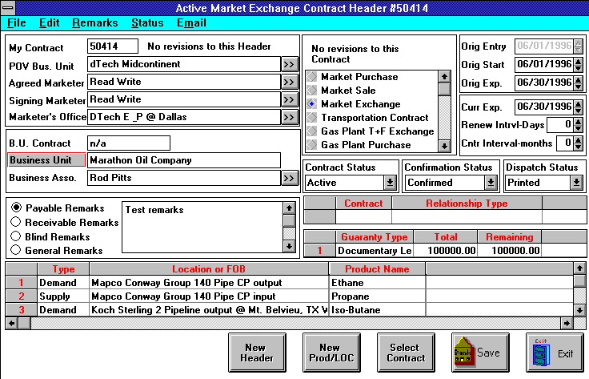This screenshot has width=589, height=379.
Task: Click up arrow of remarks text box
Action: click(x=289, y=208)
